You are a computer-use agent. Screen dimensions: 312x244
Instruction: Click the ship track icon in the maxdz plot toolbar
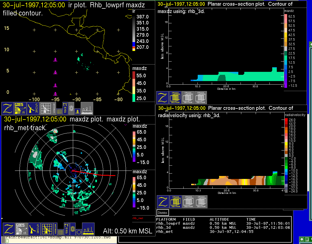pos(88,229)
